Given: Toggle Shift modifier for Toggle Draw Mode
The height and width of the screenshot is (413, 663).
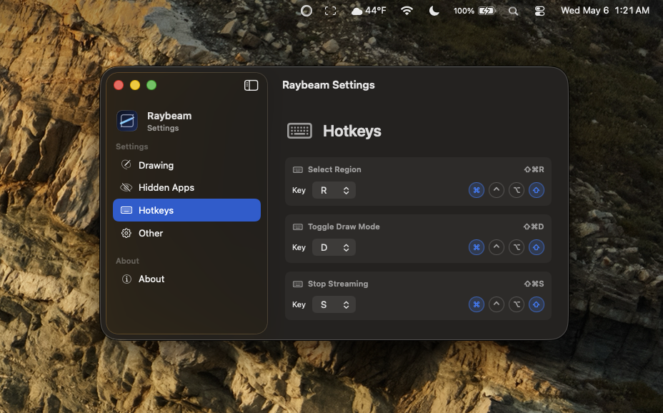Looking at the screenshot, I should [536, 247].
